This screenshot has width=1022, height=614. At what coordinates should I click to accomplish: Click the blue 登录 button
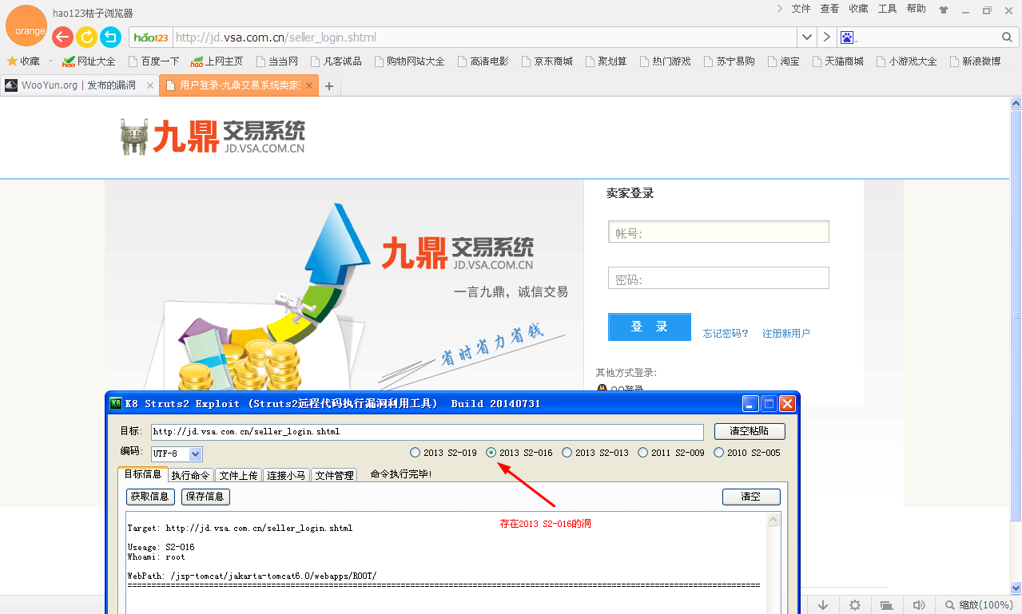[649, 327]
